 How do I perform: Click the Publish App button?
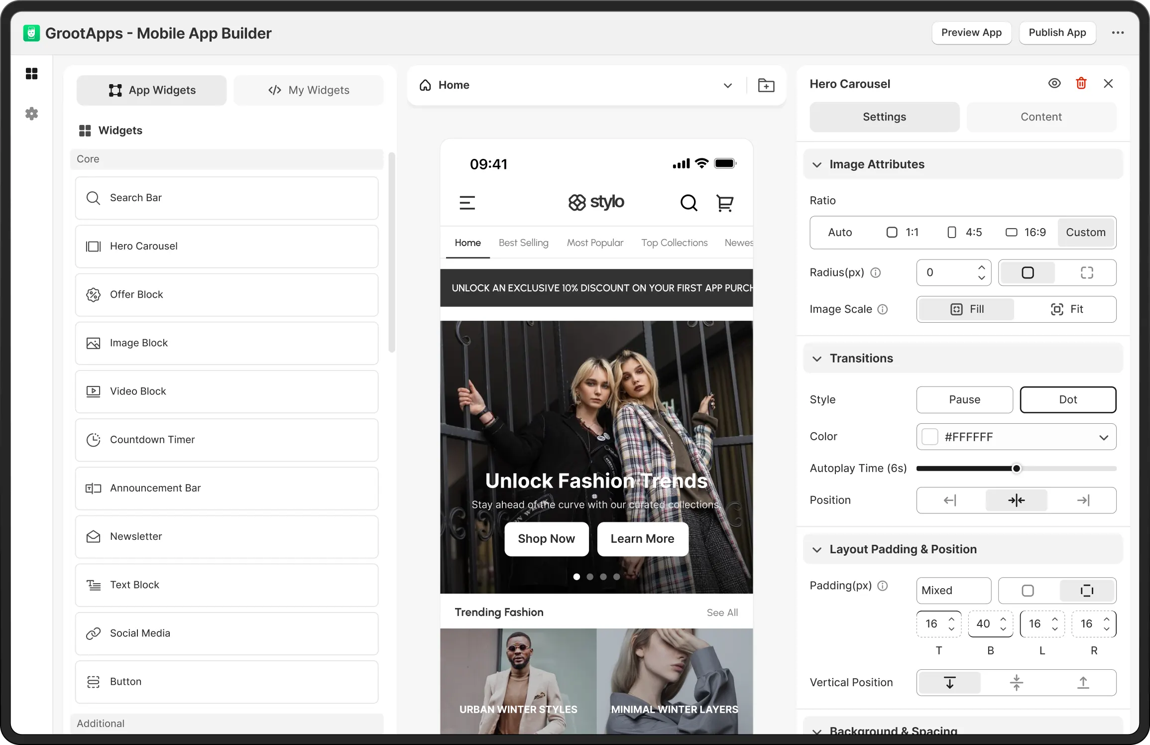click(1057, 33)
